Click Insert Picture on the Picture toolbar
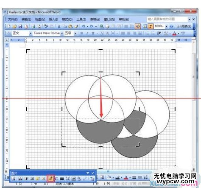201x188 pixels. pyautogui.click(x=14, y=179)
